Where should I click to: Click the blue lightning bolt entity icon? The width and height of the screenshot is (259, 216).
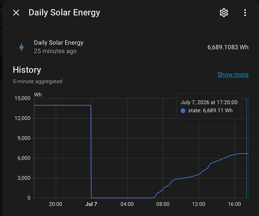point(22,47)
